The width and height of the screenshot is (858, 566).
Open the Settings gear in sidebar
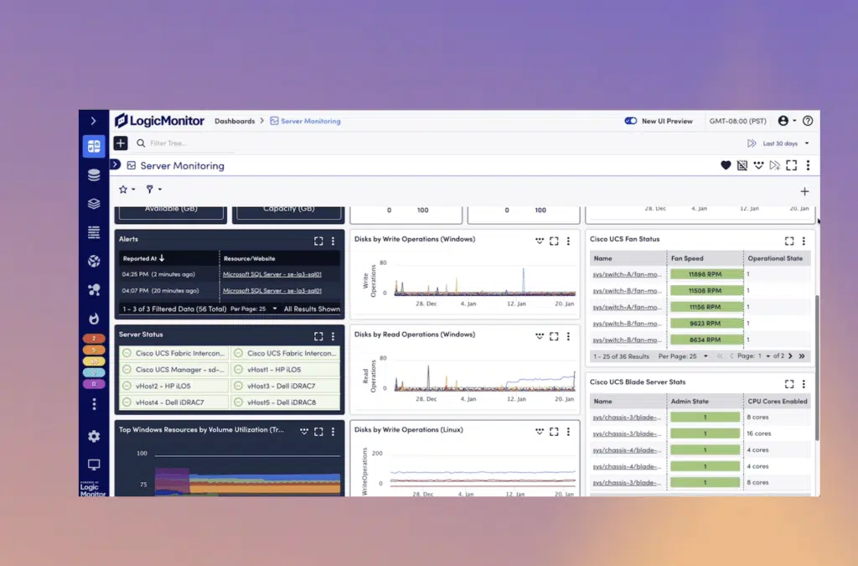[x=94, y=436]
